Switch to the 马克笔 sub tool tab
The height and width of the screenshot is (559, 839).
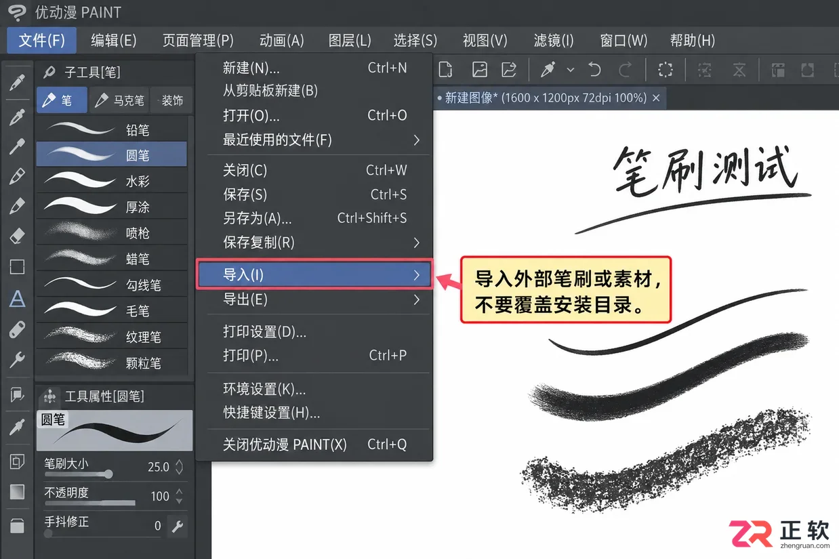120,100
